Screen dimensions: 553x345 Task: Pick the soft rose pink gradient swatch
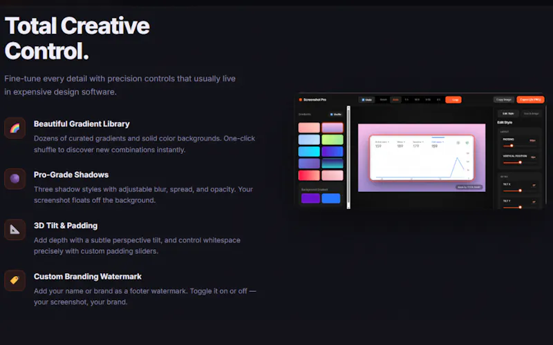click(332, 175)
